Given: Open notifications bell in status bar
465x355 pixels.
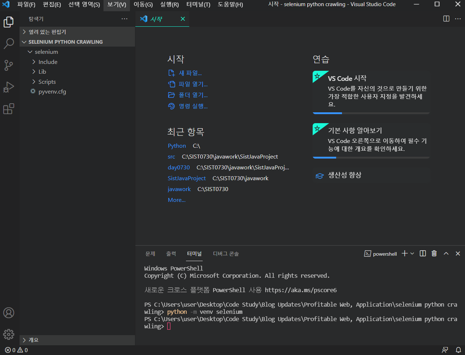Looking at the screenshot, I should click(x=458, y=350).
